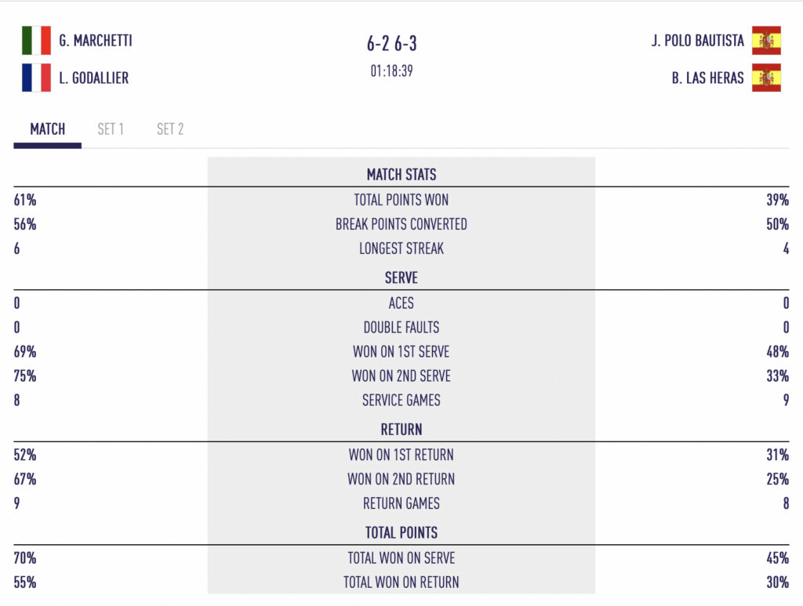Click player name G. MARCHETTI
The width and height of the screenshot is (803, 606).
(x=96, y=41)
